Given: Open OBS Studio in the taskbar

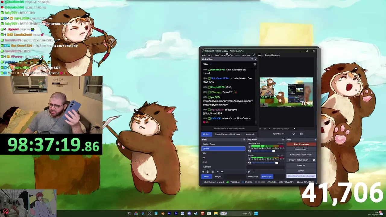Looking at the screenshot, I should pyautogui.click(x=149, y=213).
